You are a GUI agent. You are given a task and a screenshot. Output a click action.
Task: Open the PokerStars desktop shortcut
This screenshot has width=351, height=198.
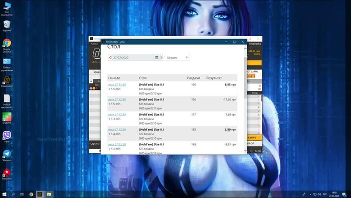click(7, 174)
